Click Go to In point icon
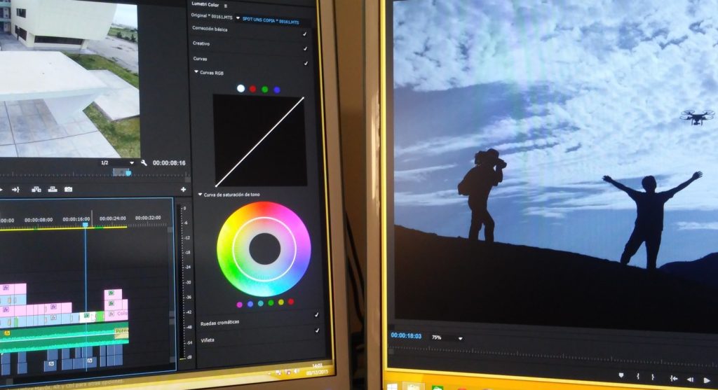Image resolution: width=718 pixels, height=390 pixels. coord(674,379)
